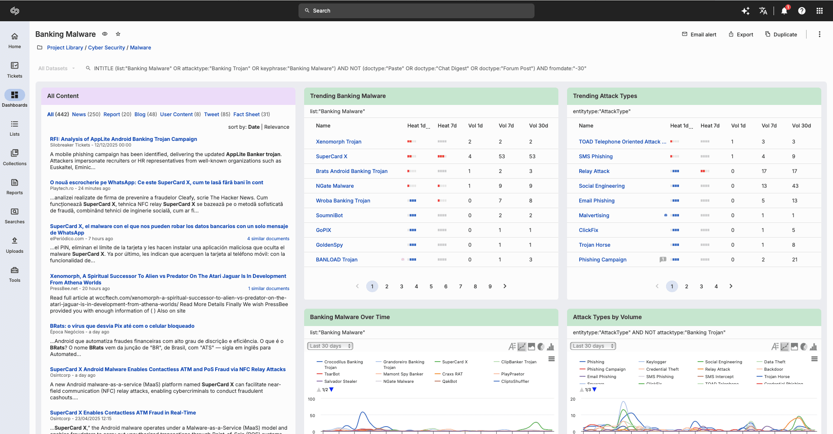Open Tools from the sidebar

tap(15, 274)
